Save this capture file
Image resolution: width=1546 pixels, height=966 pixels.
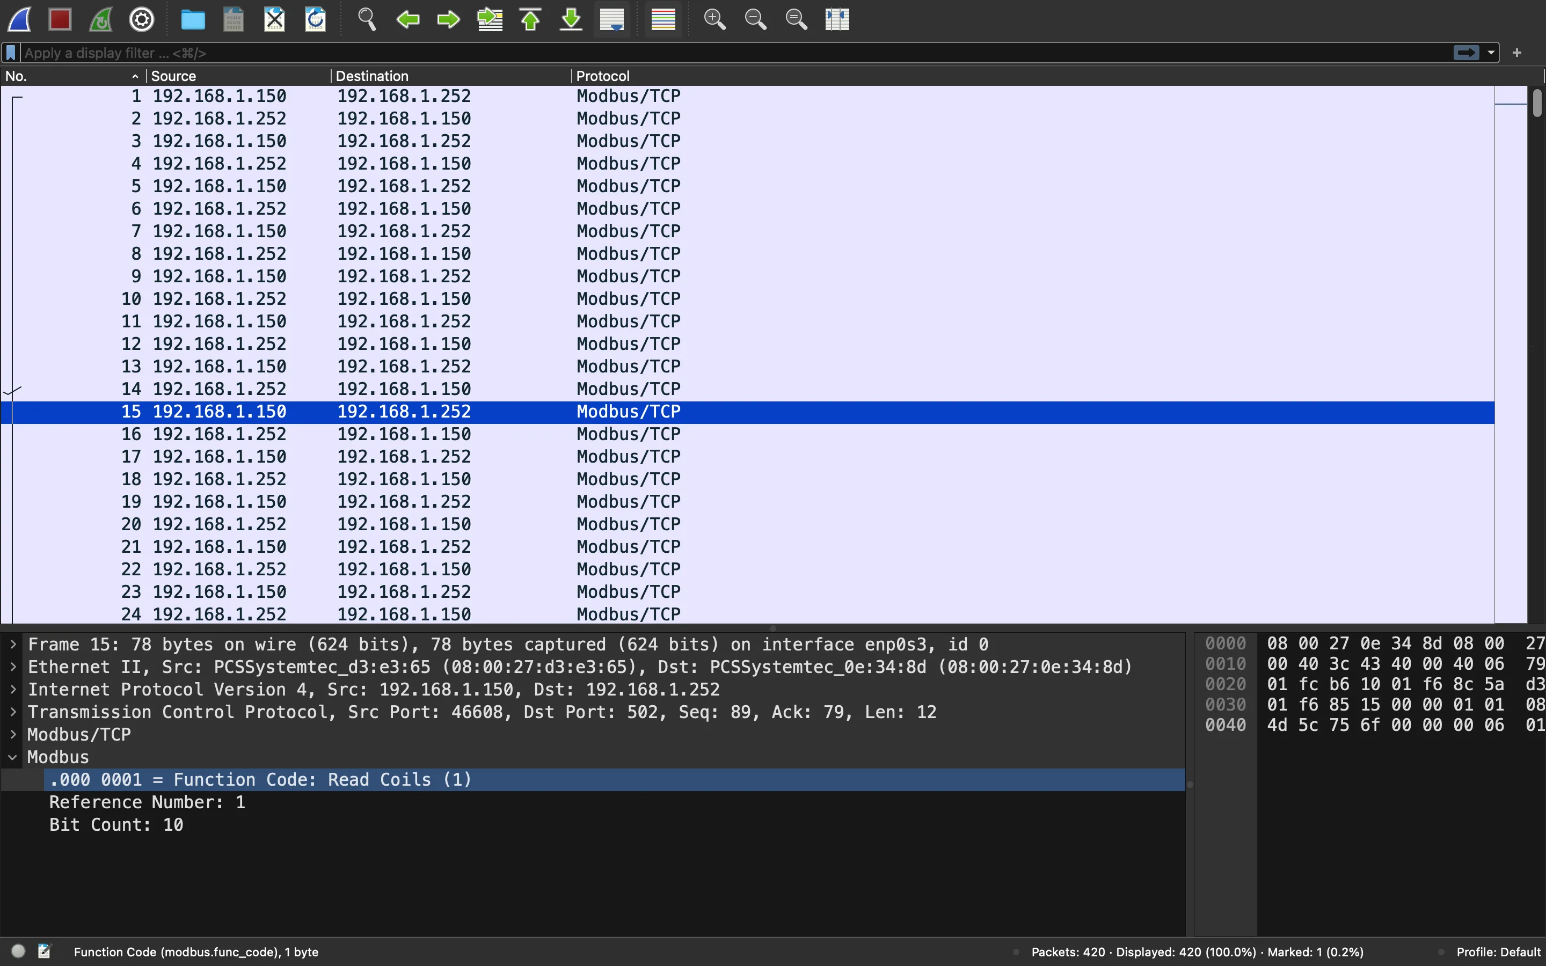[234, 19]
